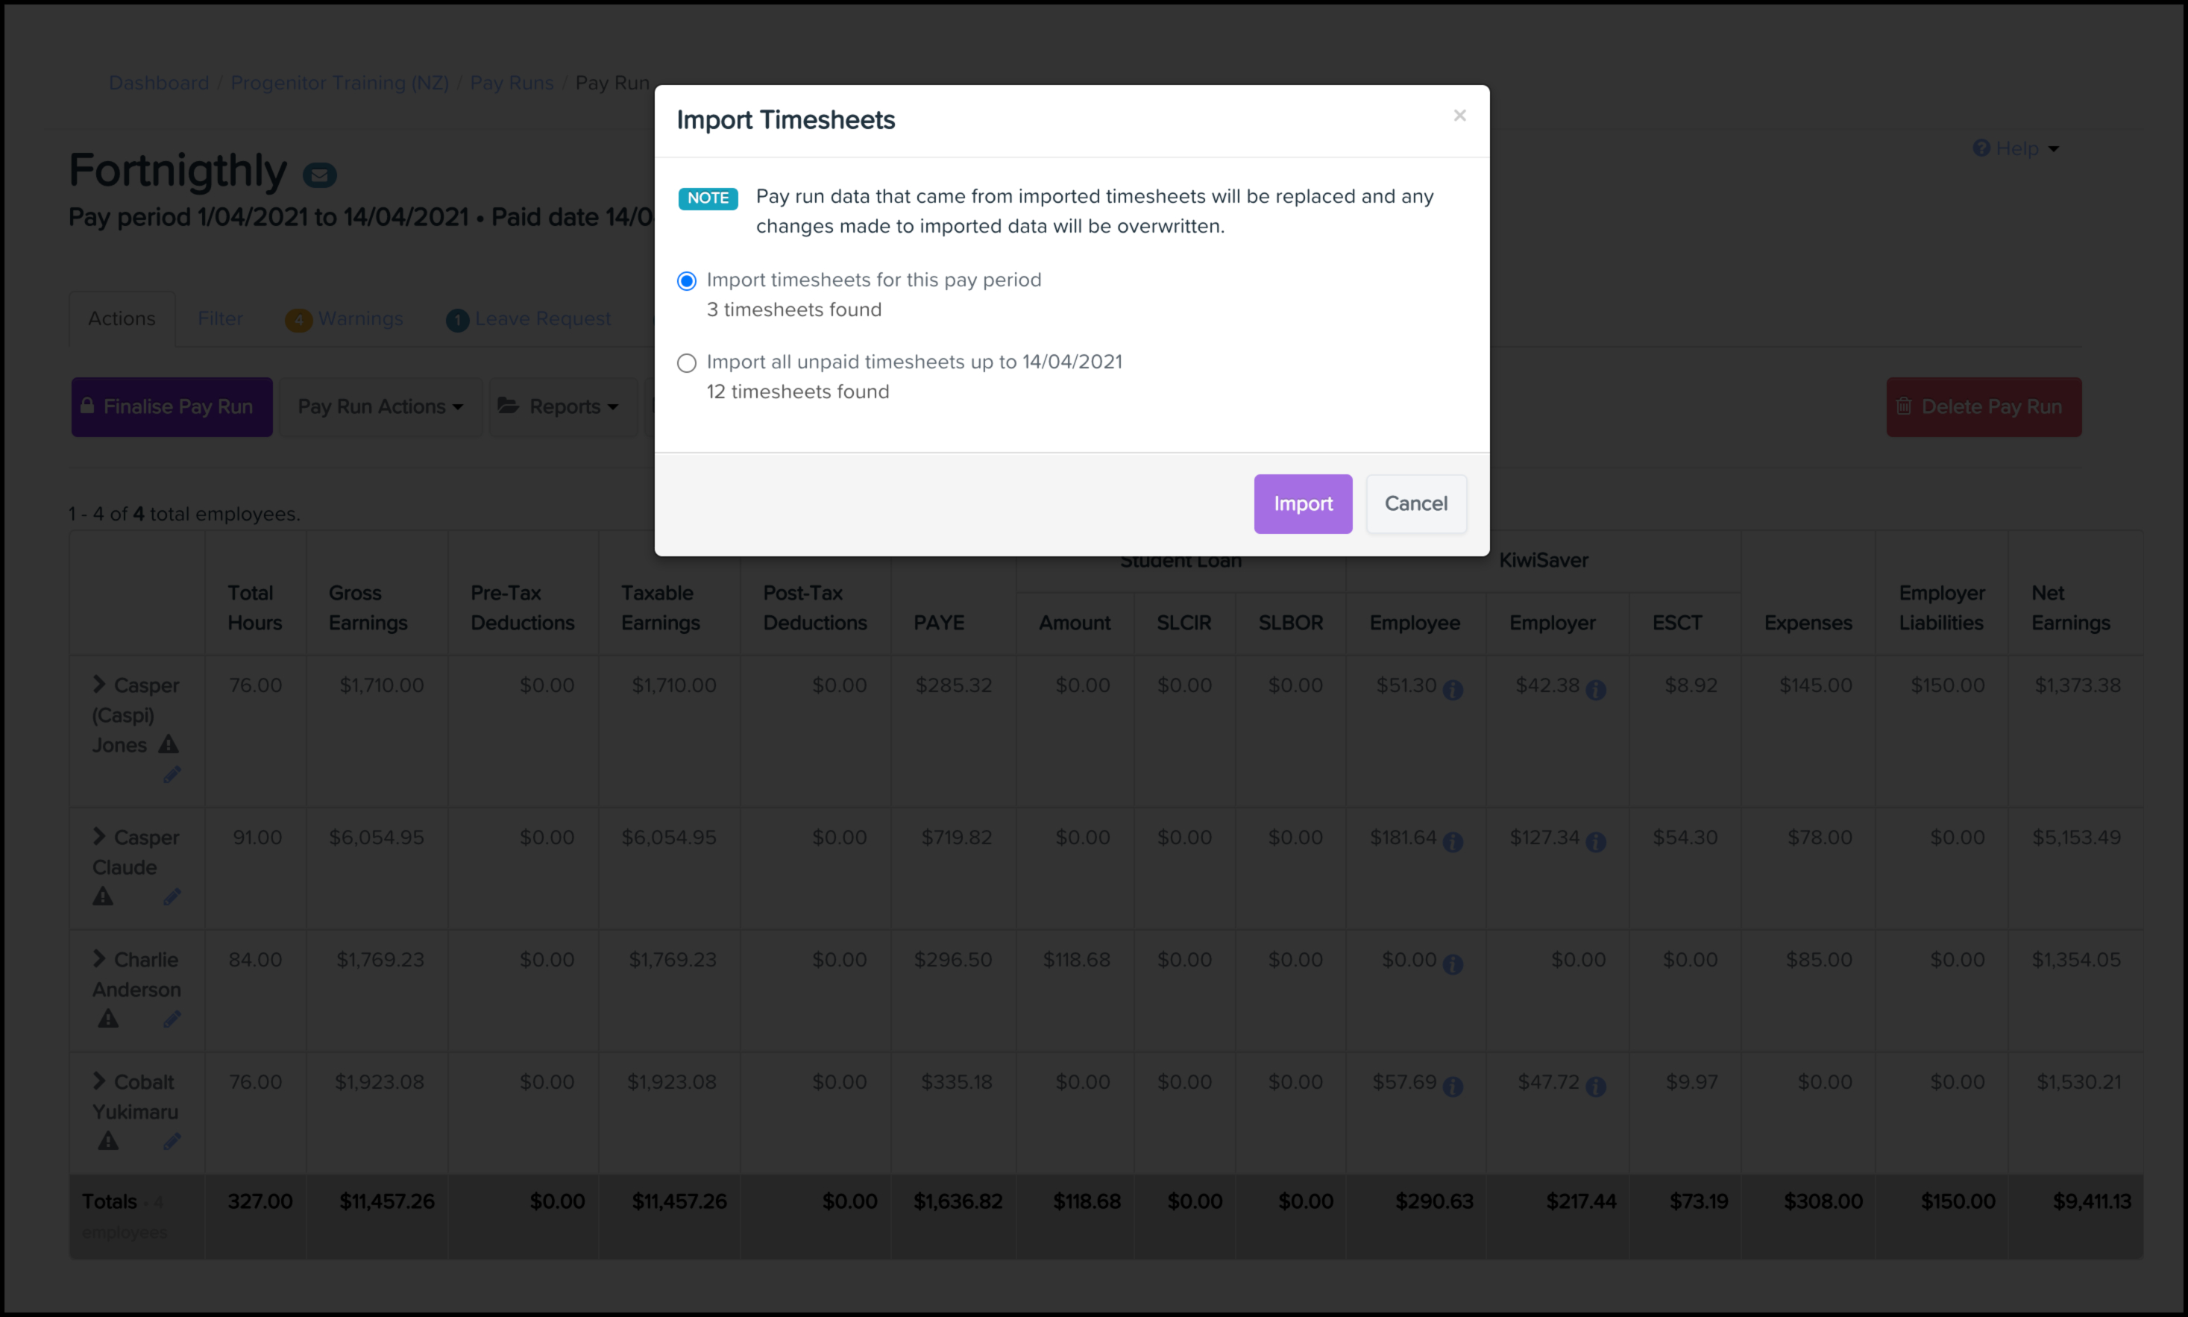Click the purple Import button
Image resolution: width=2188 pixels, height=1317 pixels.
(1301, 504)
